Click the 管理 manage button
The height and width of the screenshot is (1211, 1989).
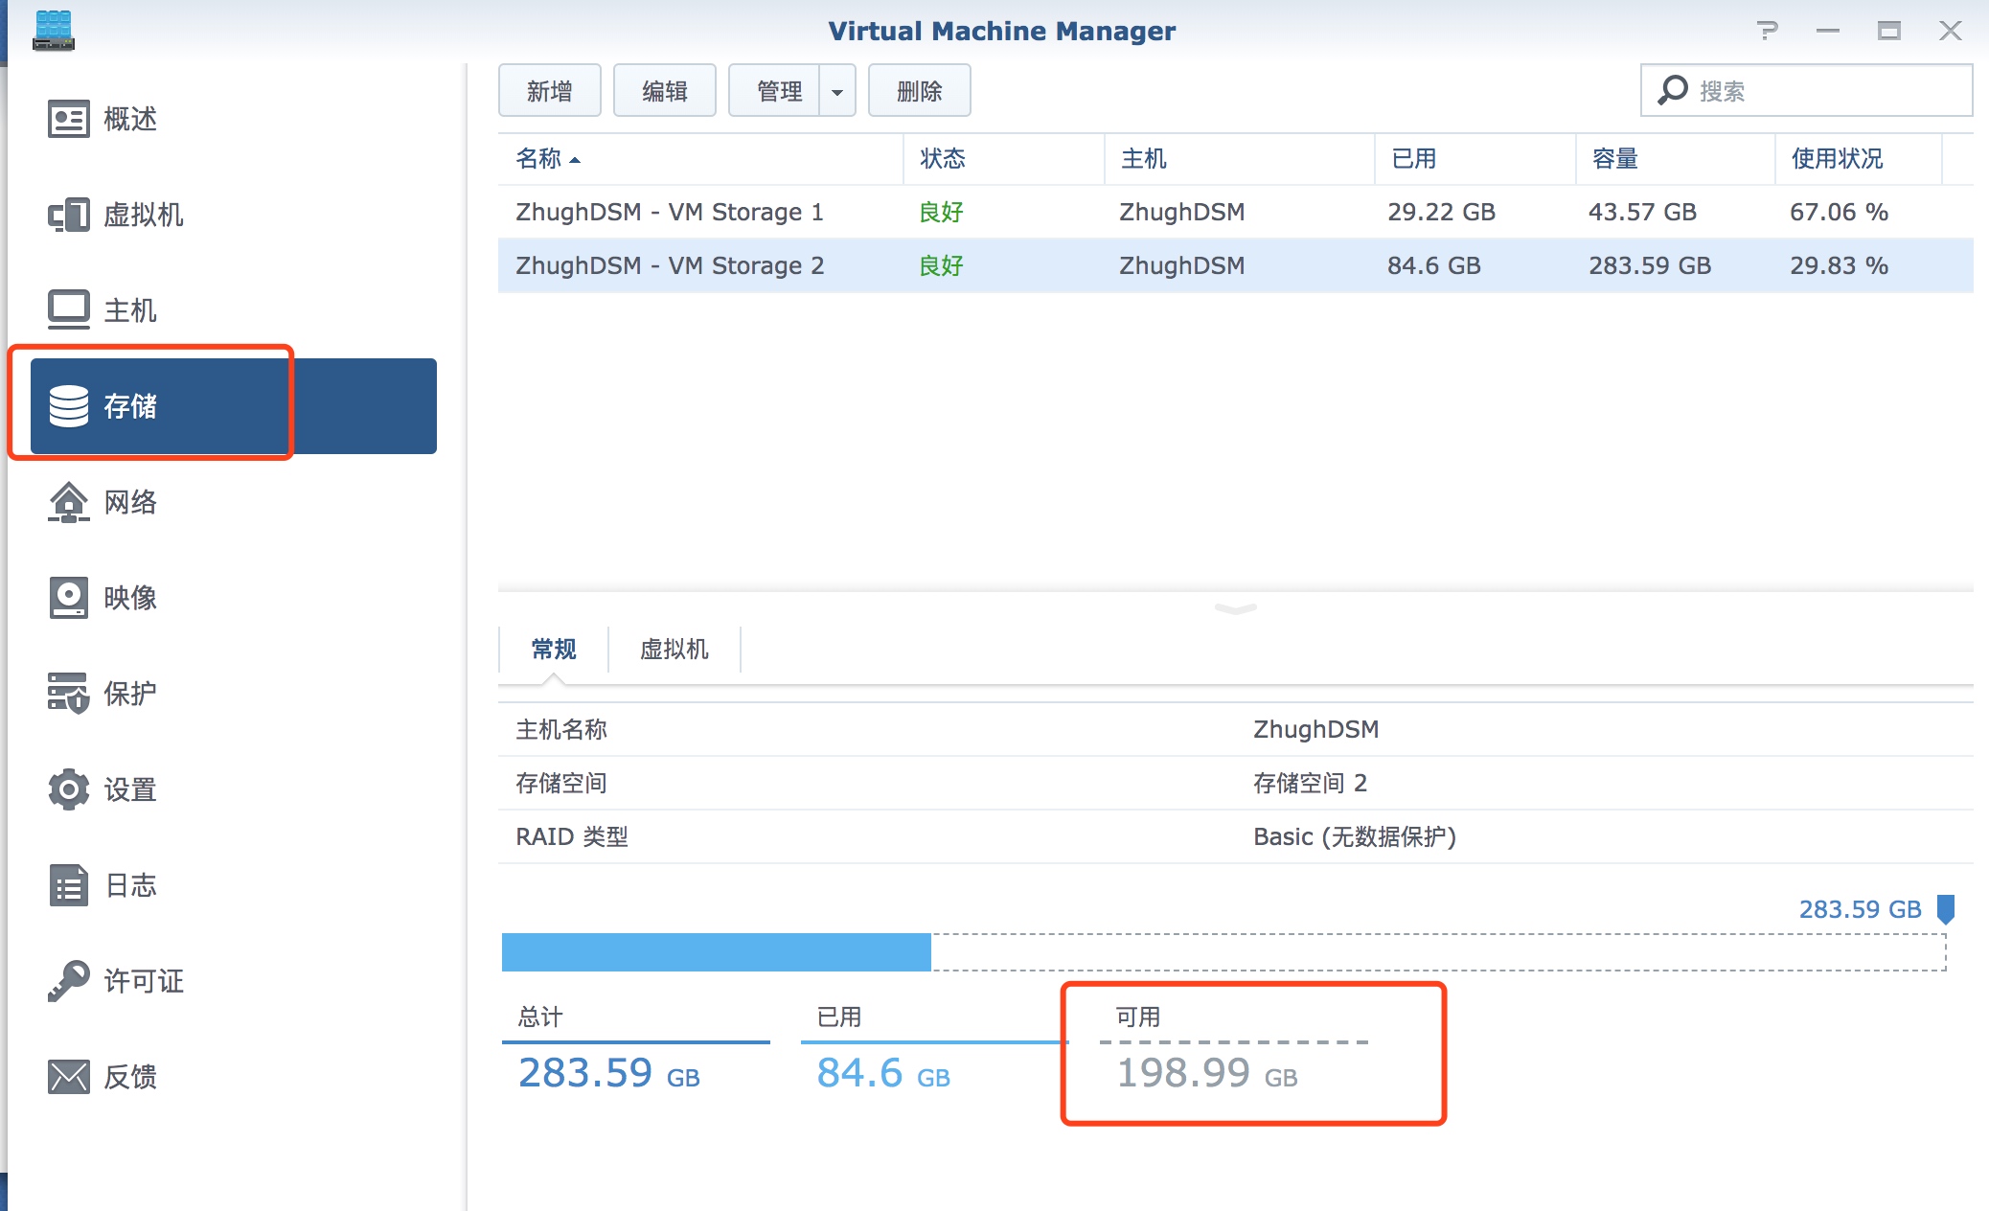tap(774, 91)
